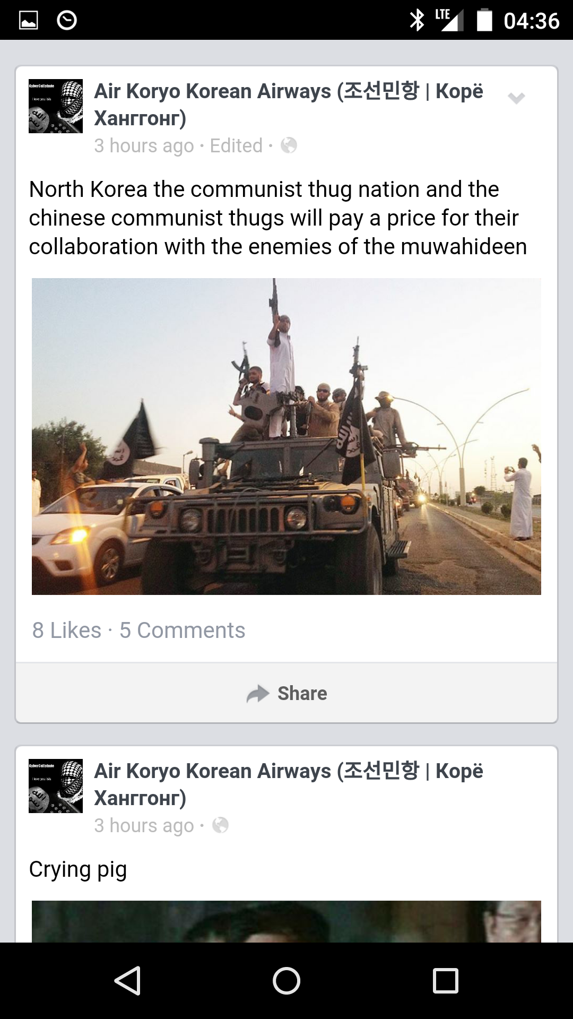573x1019 pixels.
Task: Tap the share arrow icon
Action: 258,694
